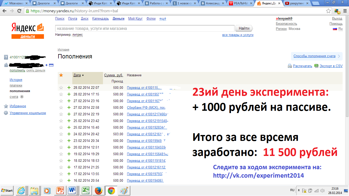349x196 pixels.
Task: Switch to the рекрутинг browser tab
Action: point(296,3)
